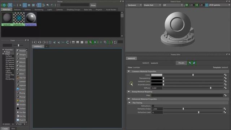The image size is (231, 130).
Task: Click the connected node view icon in graph toolbar
Action: (78, 42)
